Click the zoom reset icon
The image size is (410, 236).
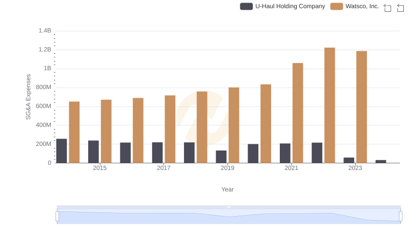[x=400, y=8]
